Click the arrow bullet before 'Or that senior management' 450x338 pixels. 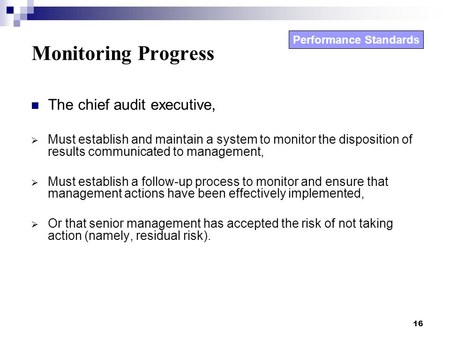tap(35, 224)
